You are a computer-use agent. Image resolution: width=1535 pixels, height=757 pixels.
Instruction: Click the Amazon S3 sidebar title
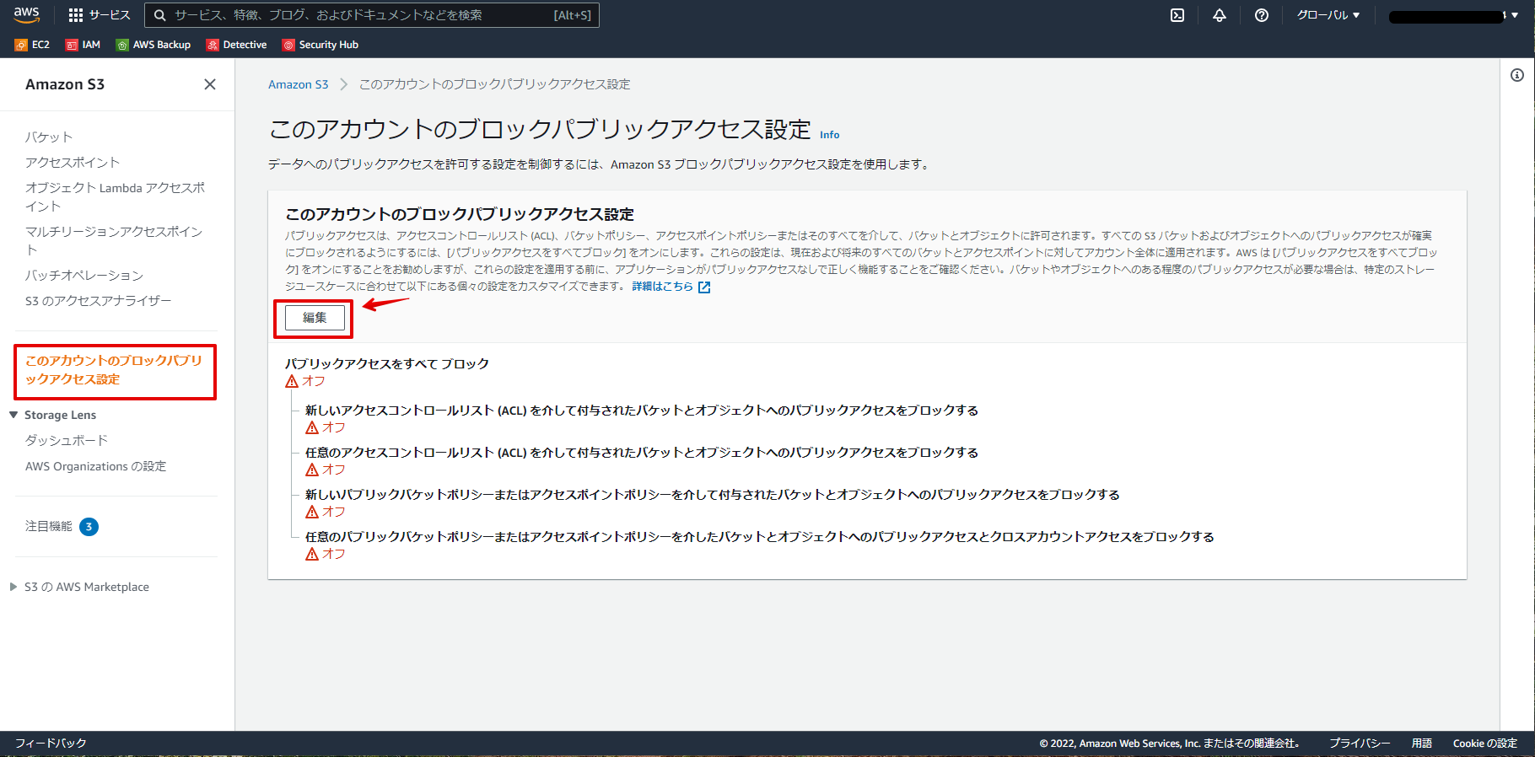[65, 84]
